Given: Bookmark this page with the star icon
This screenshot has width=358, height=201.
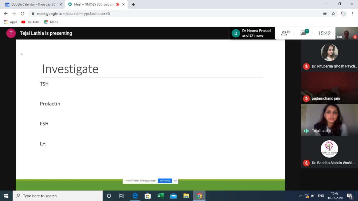Looking at the screenshot, I should [x=333, y=13].
